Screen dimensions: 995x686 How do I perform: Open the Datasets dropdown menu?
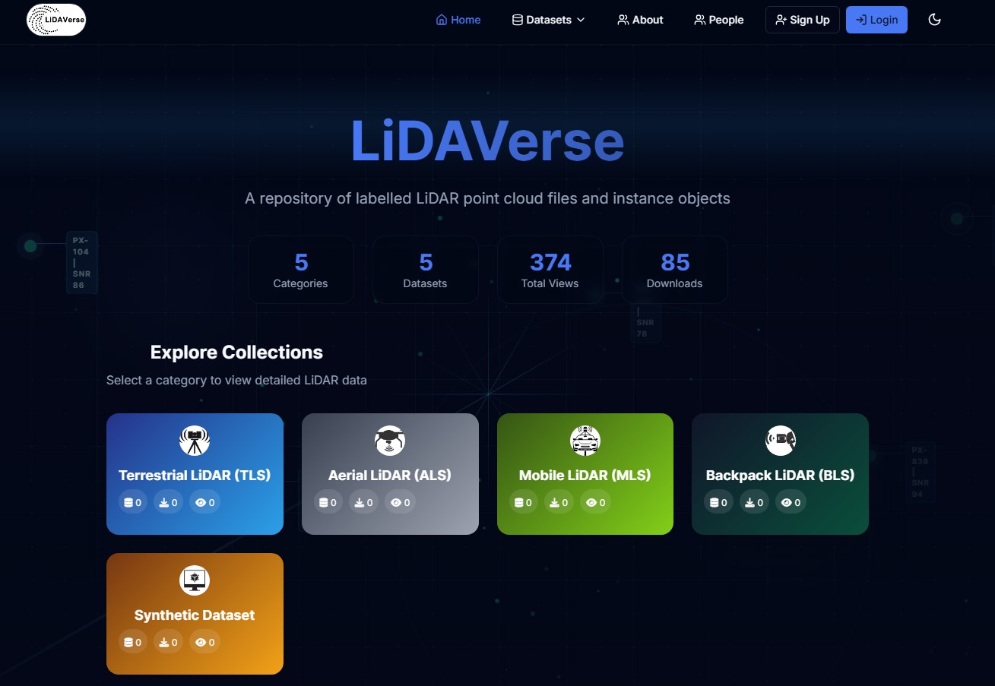point(549,20)
